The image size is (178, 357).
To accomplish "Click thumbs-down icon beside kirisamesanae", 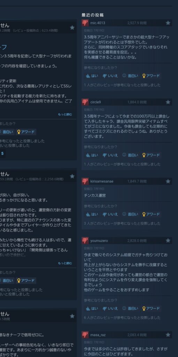I will coord(85,181).
